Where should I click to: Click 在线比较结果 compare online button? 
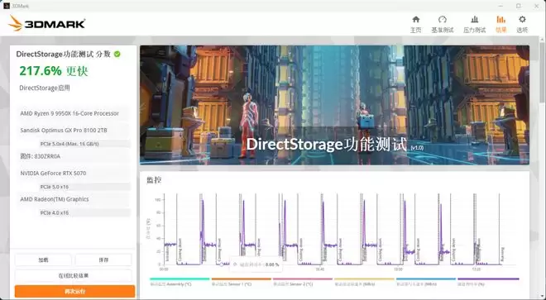74,276
